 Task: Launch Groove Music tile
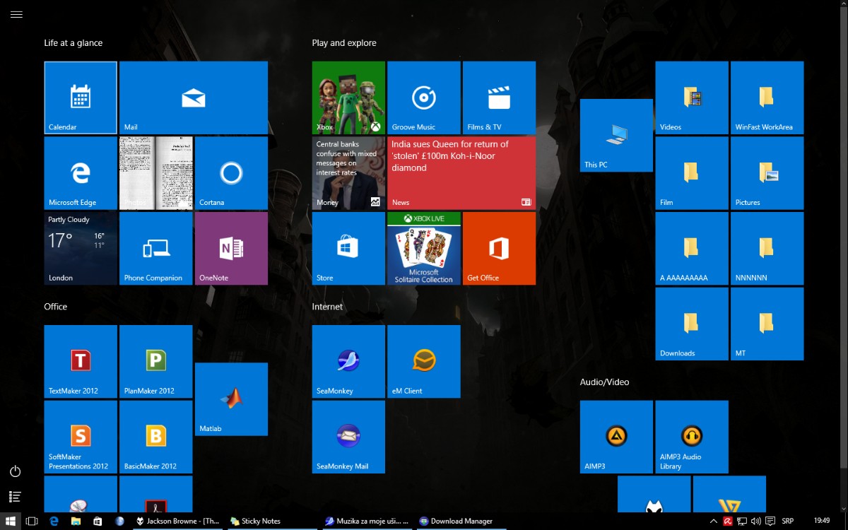(x=424, y=98)
